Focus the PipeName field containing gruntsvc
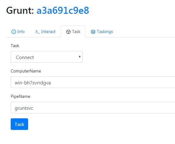175x144 pixels. tap(93, 108)
